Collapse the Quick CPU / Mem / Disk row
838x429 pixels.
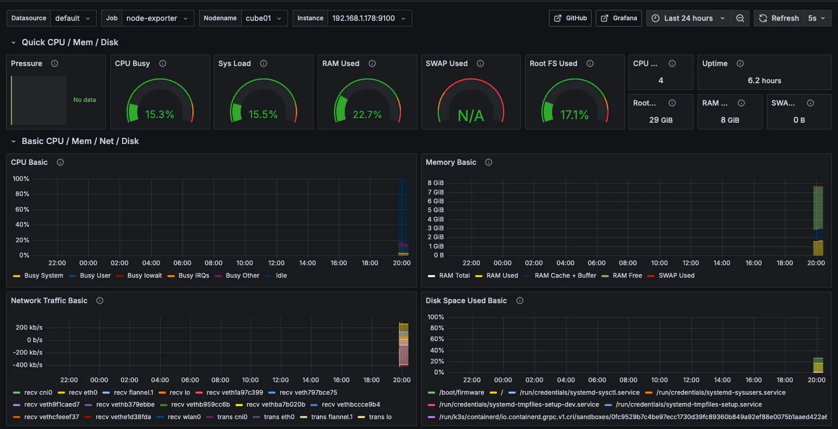coord(14,43)
